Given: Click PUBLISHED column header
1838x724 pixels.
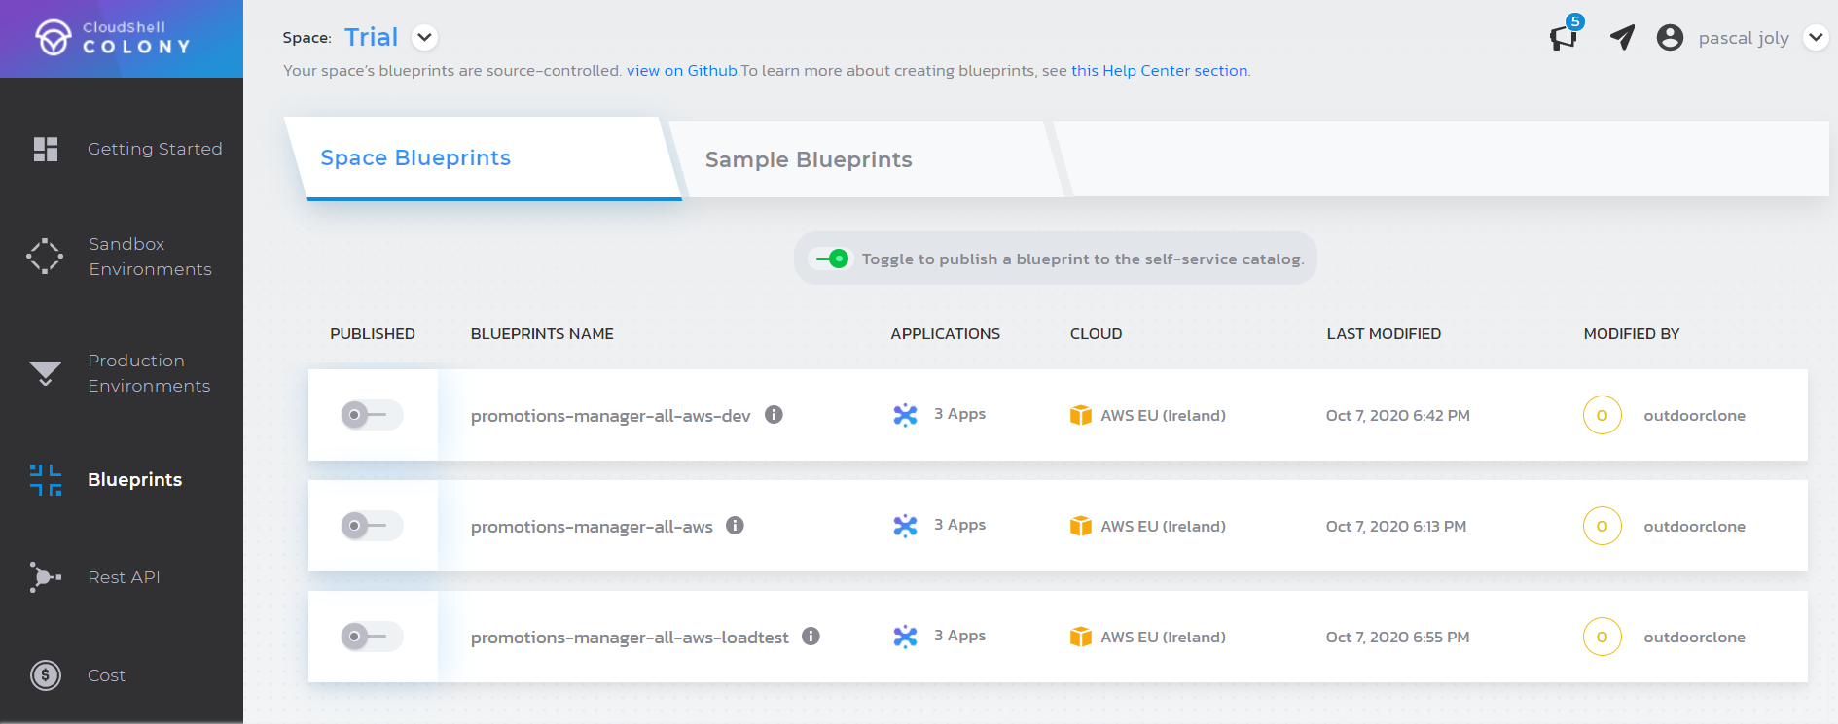Looking at the screenshot, I should coord(373,334).
